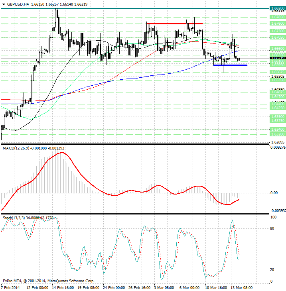Click the 1.65505 axis price value

278,77
